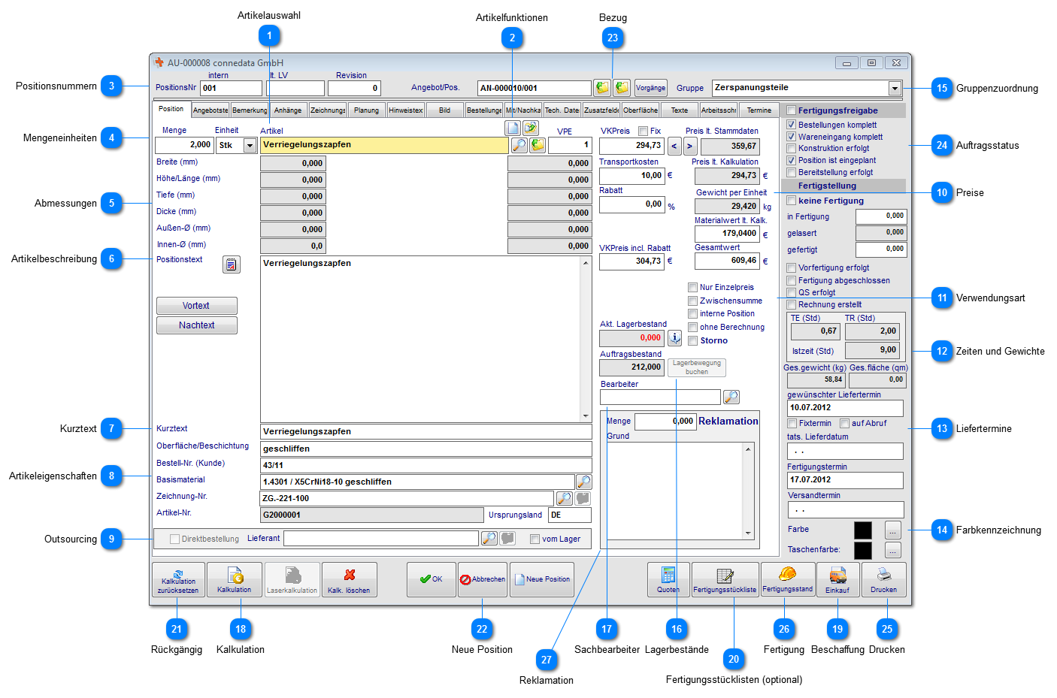Open the Gruppe dropdown arrow

coord(895,88)
